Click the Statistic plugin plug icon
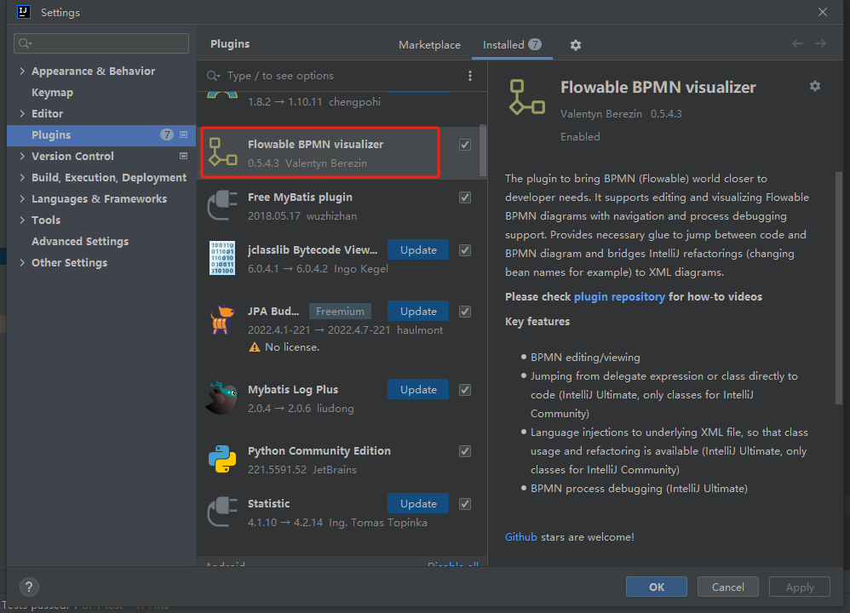Screen dimensions: 850x613 tap(223, 512)
